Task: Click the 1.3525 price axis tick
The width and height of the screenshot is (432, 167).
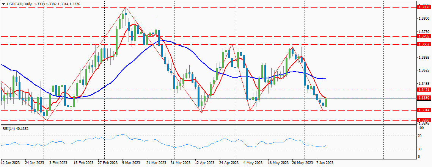Action: point(423,71)
